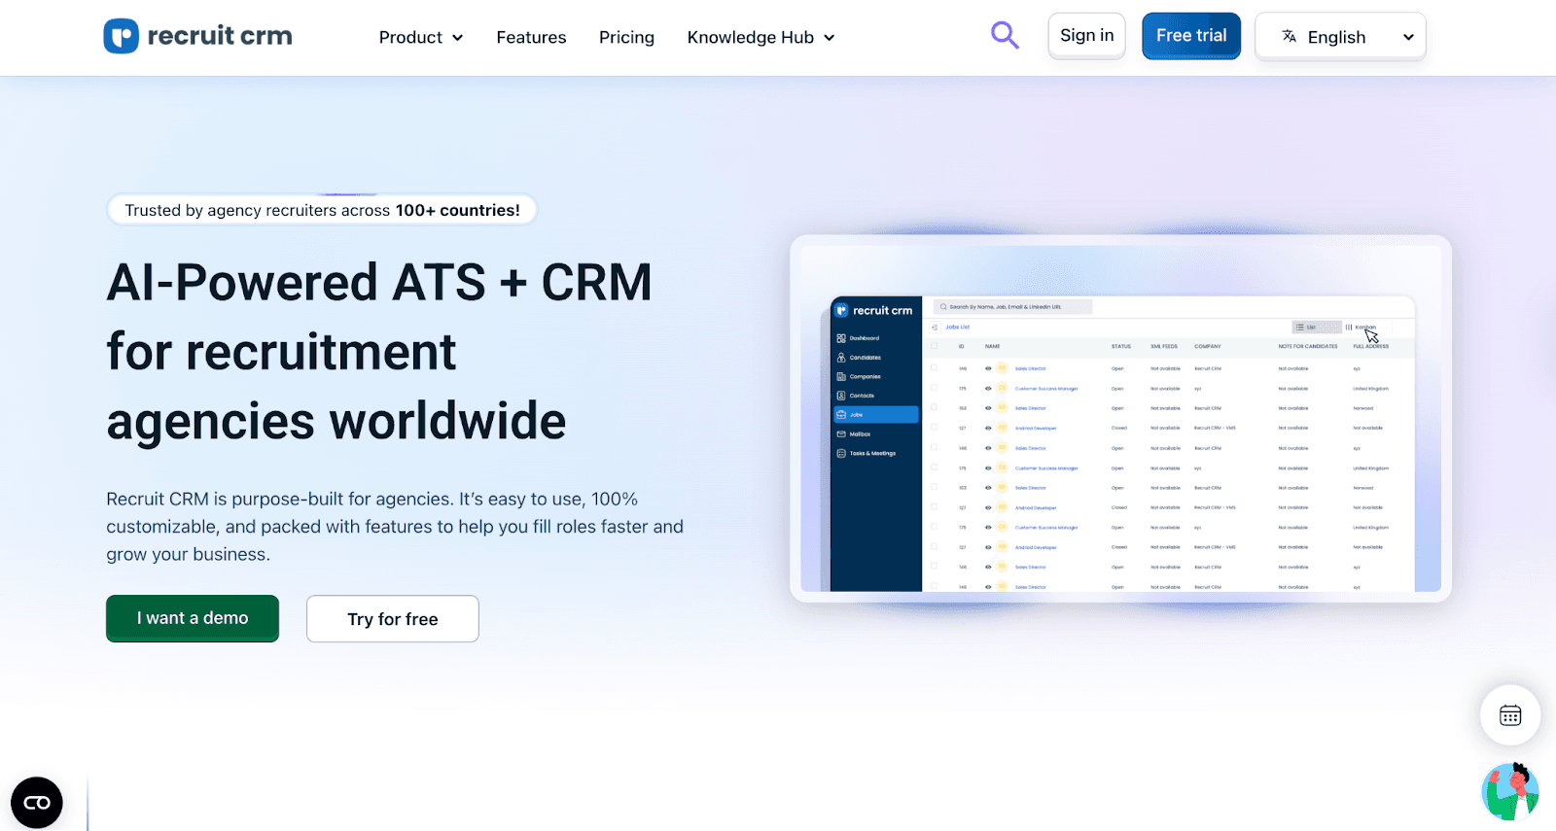
Task: Click the Recruit CRM logo
Action: point(198,36)
